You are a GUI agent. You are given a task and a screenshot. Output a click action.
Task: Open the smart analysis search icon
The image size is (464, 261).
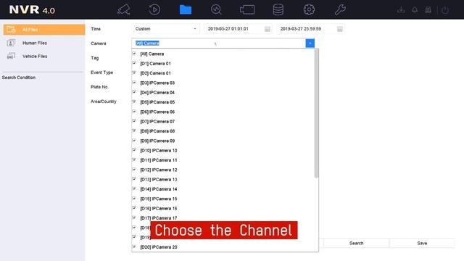click(x=216, y=9)
